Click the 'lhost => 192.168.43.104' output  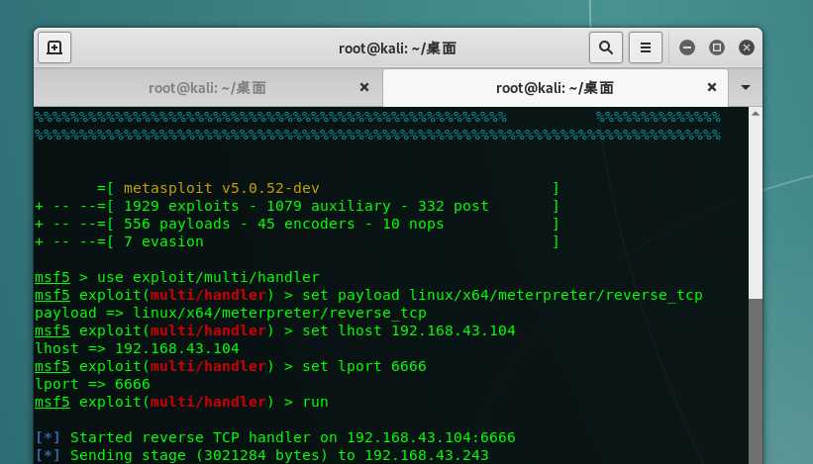tap(137, 348)
